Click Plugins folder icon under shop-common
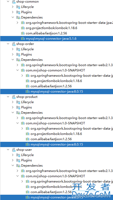The image size is (113, 200). [x=18, y=12]
